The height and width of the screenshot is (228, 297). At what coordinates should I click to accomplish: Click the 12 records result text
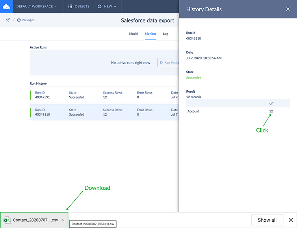tap(193, 97)
